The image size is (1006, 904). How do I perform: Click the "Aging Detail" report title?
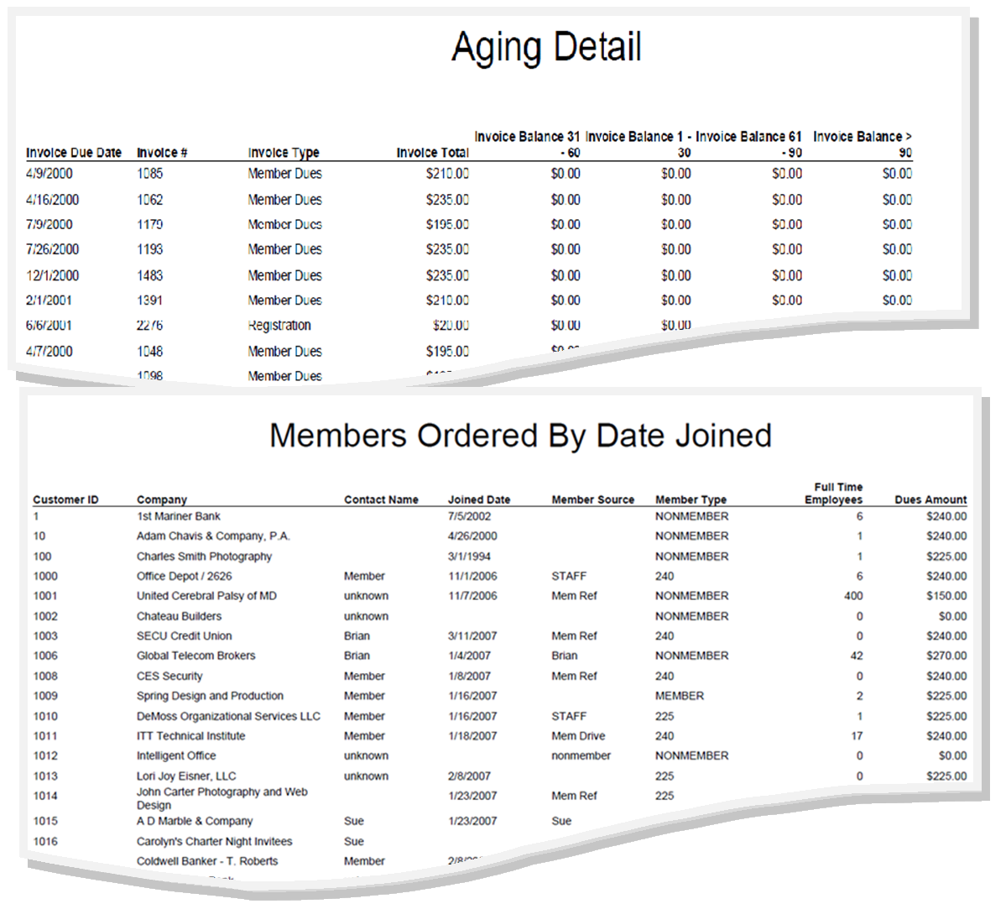(546, 48)
